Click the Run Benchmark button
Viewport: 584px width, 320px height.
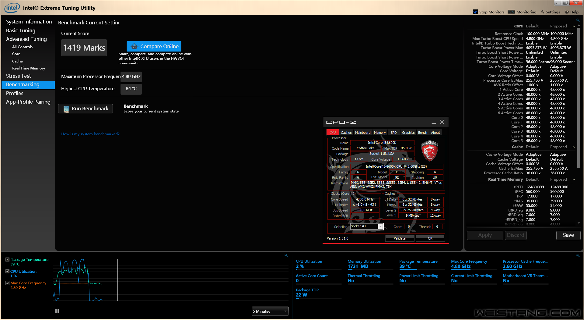point(86,109)
